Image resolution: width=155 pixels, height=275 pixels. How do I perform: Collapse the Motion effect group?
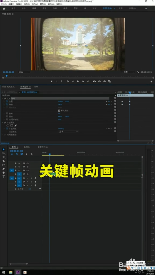[x=2, y=98]
